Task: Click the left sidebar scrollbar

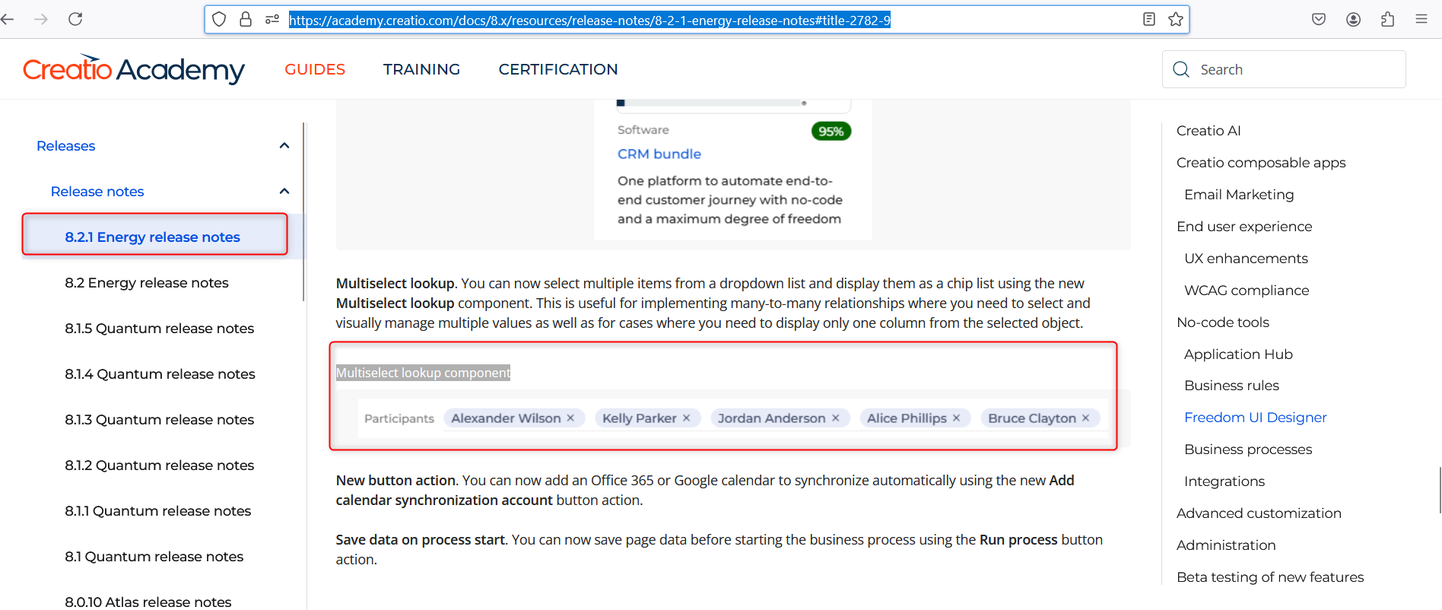Action: click(x=303, y=211)
